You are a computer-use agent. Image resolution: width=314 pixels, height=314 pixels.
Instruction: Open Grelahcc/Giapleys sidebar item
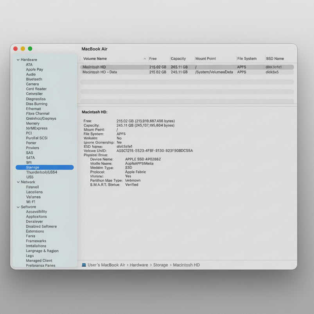click(x=41, y=118)
